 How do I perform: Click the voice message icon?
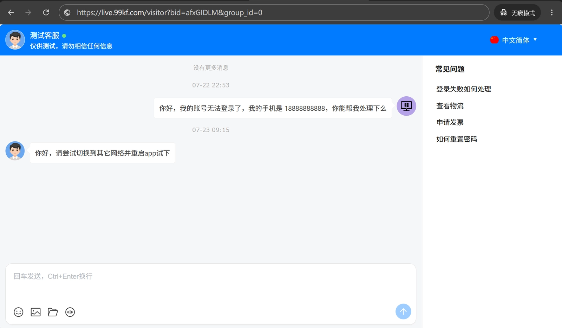pos(70,312)
